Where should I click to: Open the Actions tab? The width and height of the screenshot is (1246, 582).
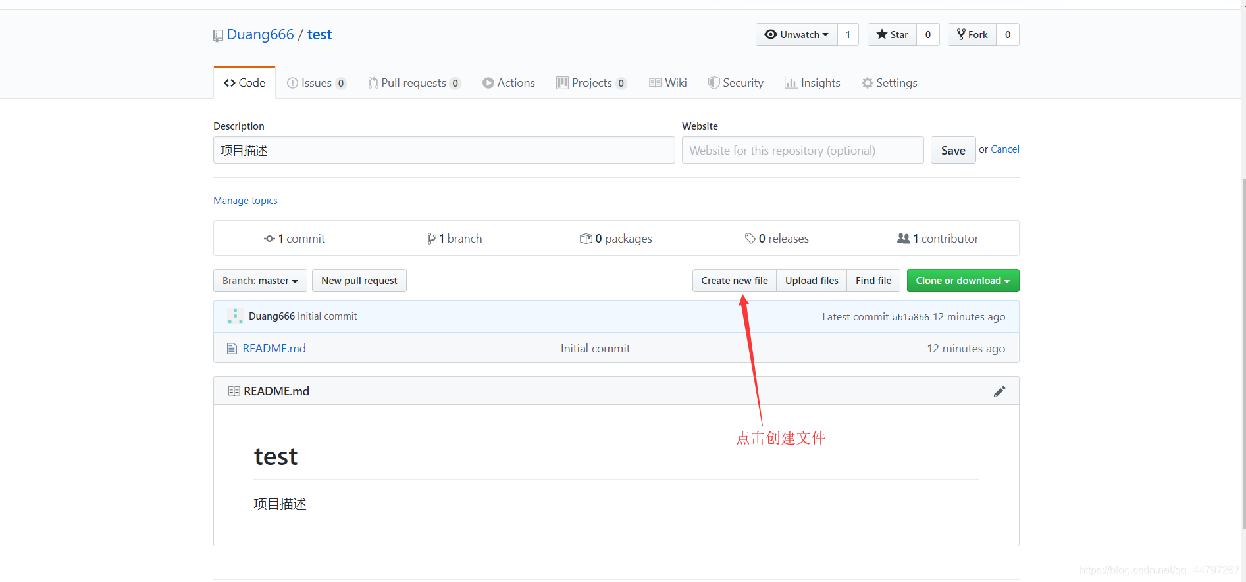[509, 83]
